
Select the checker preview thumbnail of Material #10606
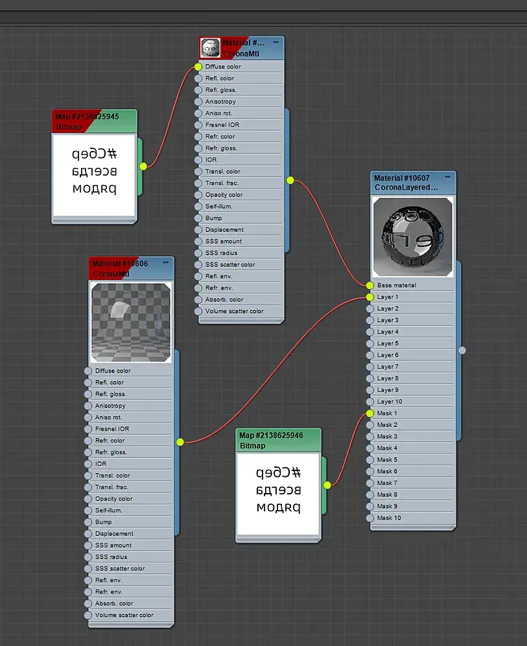[x=131, y=322]
